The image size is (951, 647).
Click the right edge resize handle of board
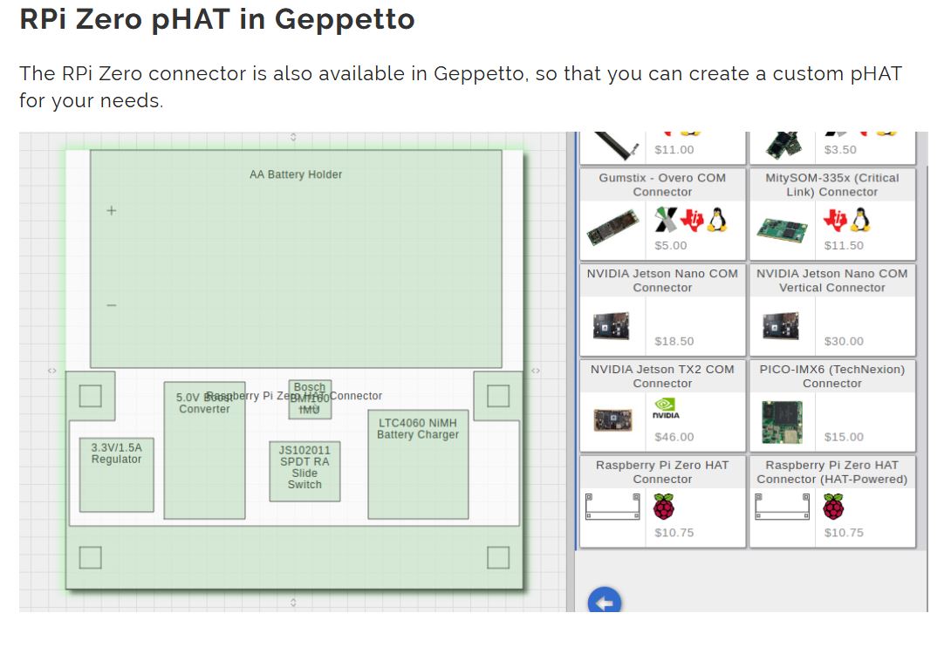click(x=536, y=371)
